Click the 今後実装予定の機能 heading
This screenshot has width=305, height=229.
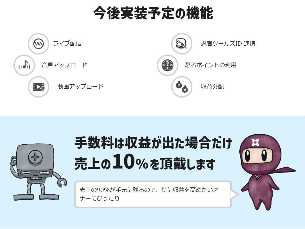(153, 13)
